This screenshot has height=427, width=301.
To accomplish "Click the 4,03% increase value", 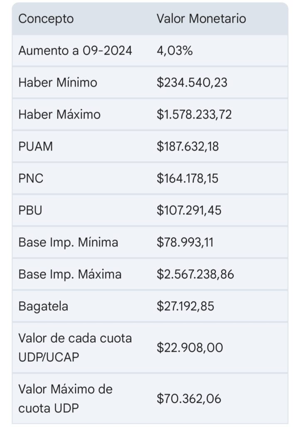I will 175,50.
